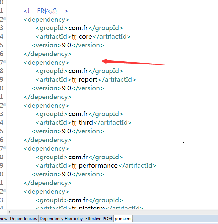Click closing dependency tag after fr-core
The image size is (218, 224).
(48, 54)
